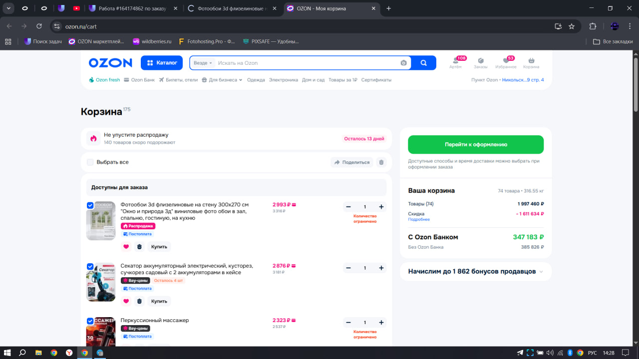Screen dimensions: 639x359
Task: Click the blue magnifier search button
Action: click(424, 63)
